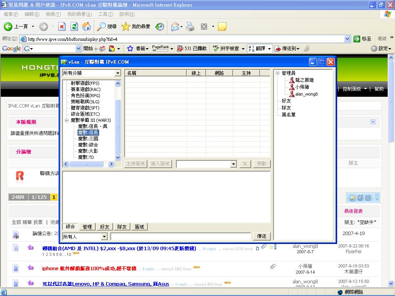Click the Stop loading icon in the IE toolbar
Viewport: 395px width, 296px height.
[x=63, y=27]
